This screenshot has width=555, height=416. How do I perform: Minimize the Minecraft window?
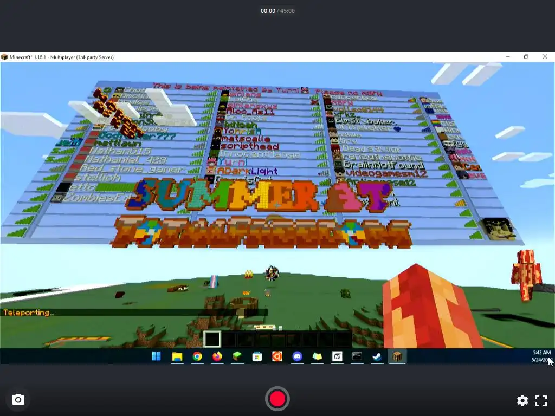coord(507,56)
